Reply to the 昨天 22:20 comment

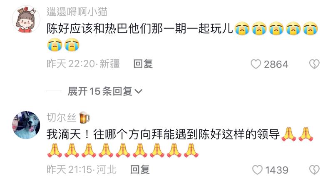[x=143, y=64]
